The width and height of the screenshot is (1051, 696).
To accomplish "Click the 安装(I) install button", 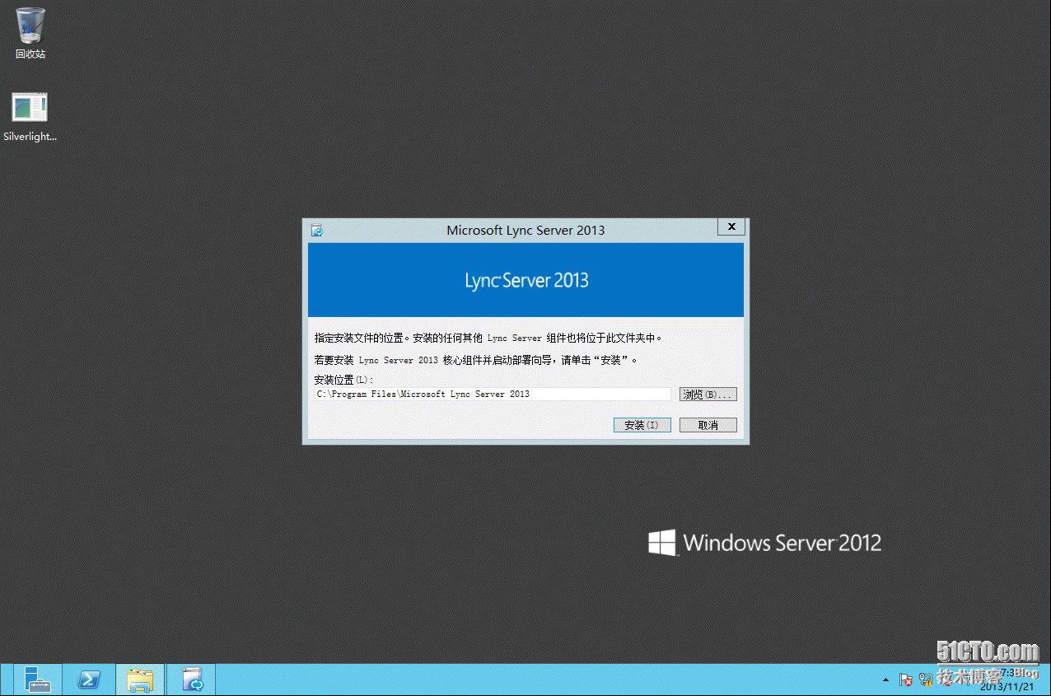I will click(x=642, y=425).
